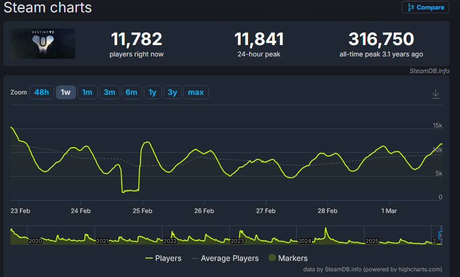Click the 23 Feb axis label
The image size is (460, 277).
coord(20,211)
